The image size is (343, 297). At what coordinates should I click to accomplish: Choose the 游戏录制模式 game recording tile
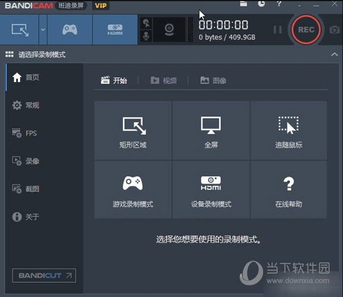coord(133,189)
